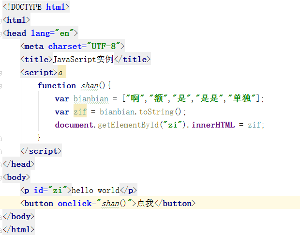The width and height of the screenshot is (300, 241).
Task: Click the charset attribute name
Action: pyautogui.click(x=65, y=47)
